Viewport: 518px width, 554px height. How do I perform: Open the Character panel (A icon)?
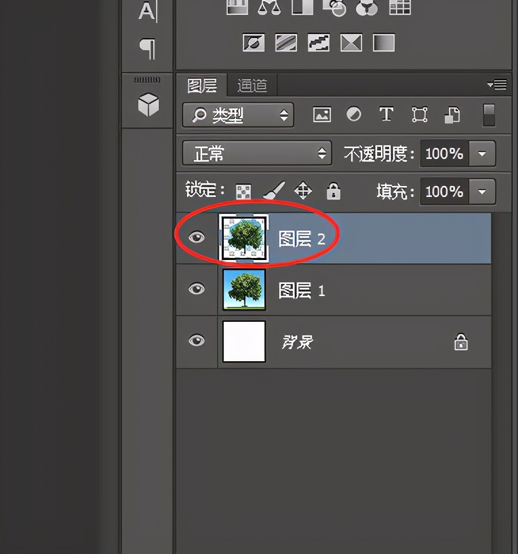(x=147, y=12)
